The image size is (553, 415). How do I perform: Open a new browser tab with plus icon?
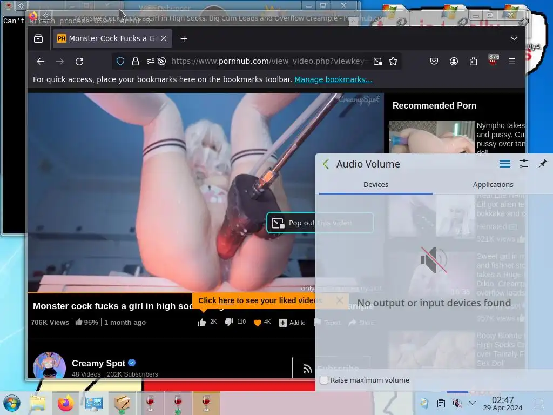point(184,38)
